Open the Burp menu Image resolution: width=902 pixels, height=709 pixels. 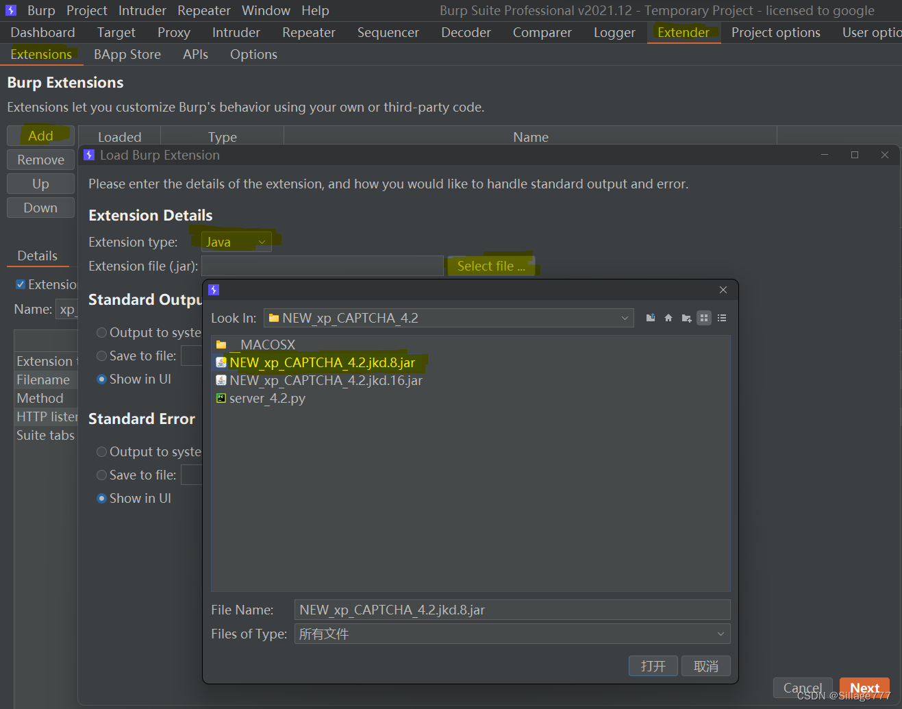point(41,10)
